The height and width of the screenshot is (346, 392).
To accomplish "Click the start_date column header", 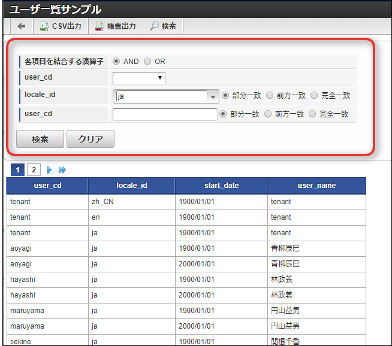I will point(221,186).
